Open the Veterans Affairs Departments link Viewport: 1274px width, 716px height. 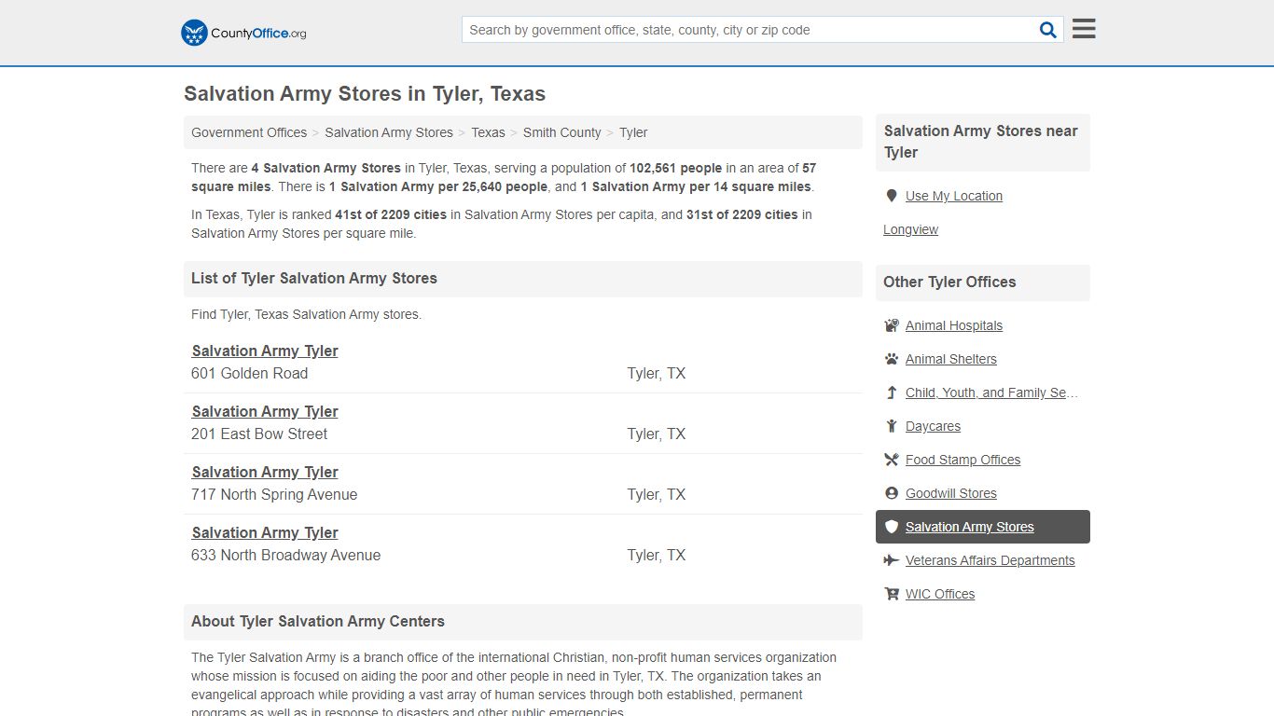(990, 560)
